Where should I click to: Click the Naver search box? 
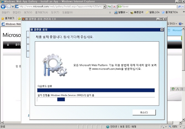pyautogui.click(x=147, y=6)
